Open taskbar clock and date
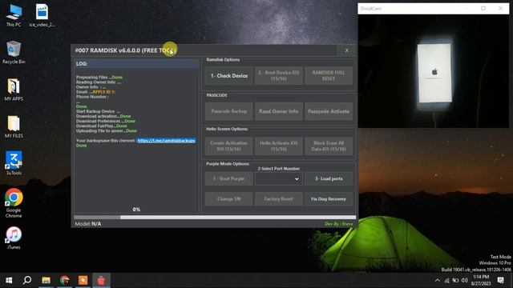This screenshot has width=513, height=288. point(481,280)
